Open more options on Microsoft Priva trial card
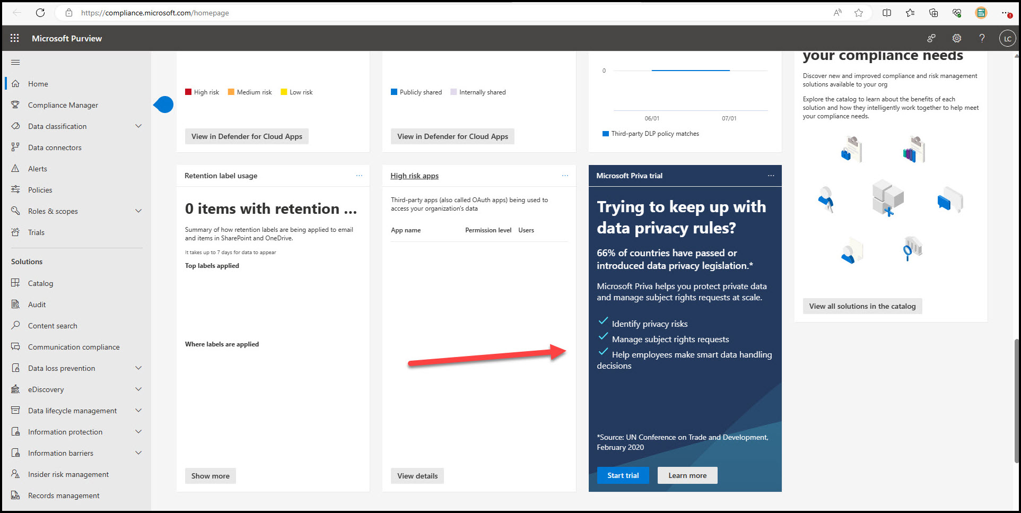The height and width of the screenshot is (513, 1021). point(771,176)
